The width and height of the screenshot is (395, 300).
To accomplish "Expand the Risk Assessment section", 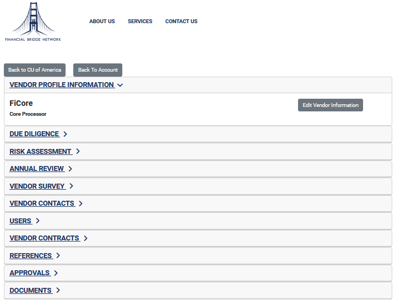I will tap(41, 152).
